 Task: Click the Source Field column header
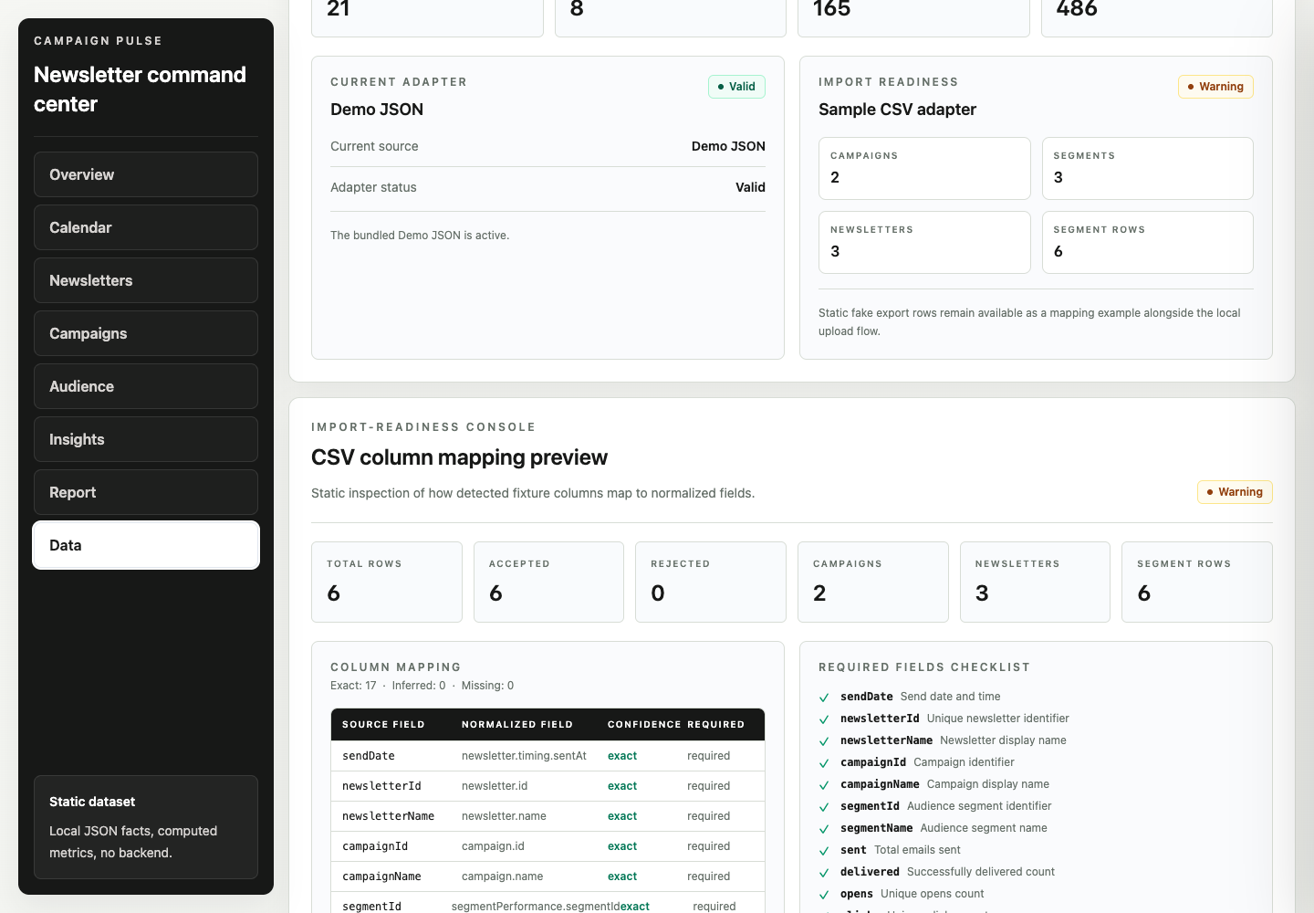(x=383, y=725)
